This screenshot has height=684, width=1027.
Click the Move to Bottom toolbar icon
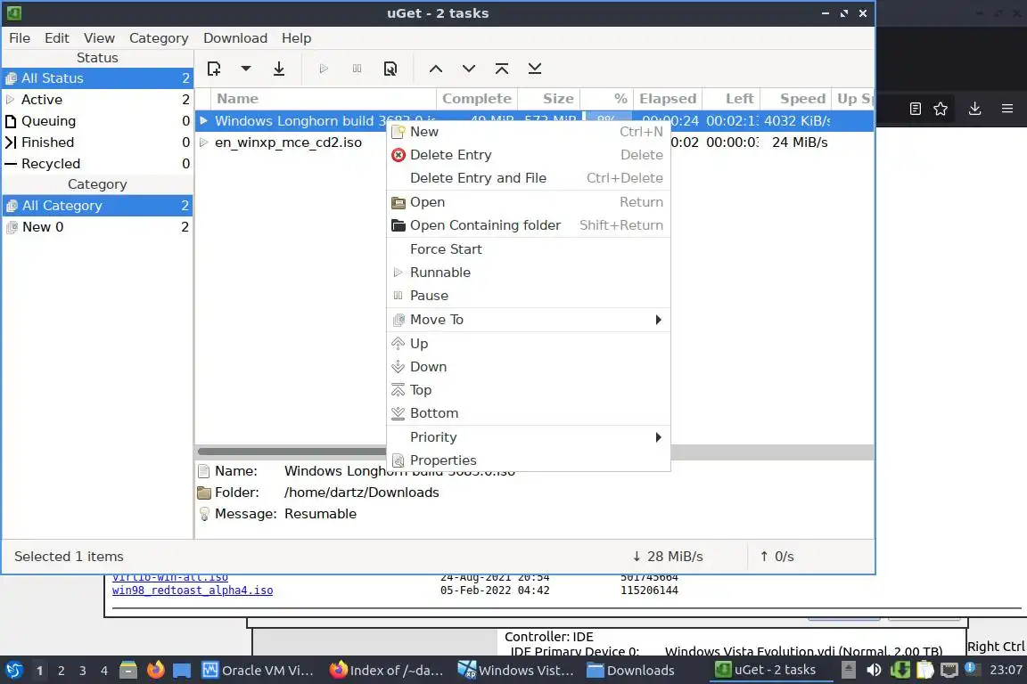pyautogui.click(x=535, y=69)
